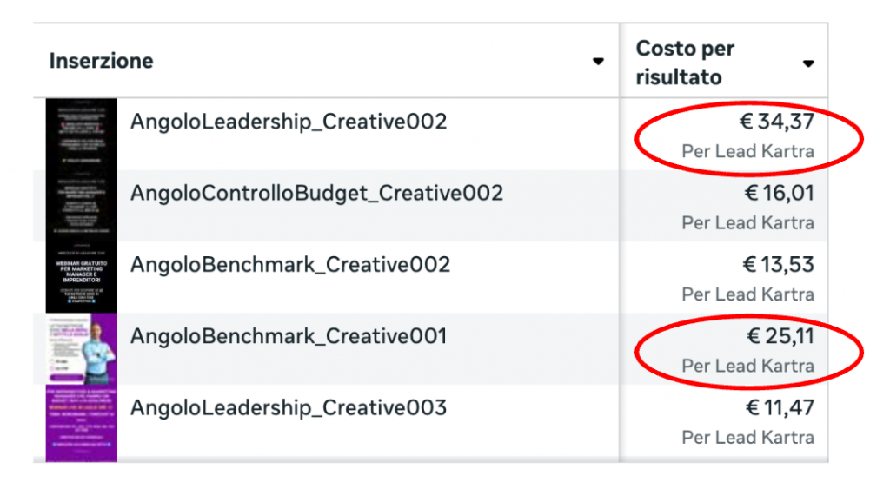Click the € 34,37 cost value
This screenshot has width=890, height=489.
tap(778, 122)
